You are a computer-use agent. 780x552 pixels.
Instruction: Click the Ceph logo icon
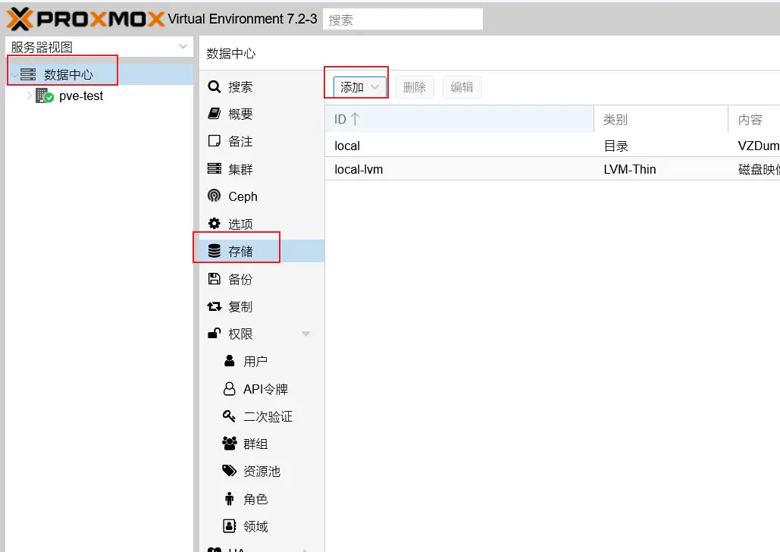[x=215, y=196]
